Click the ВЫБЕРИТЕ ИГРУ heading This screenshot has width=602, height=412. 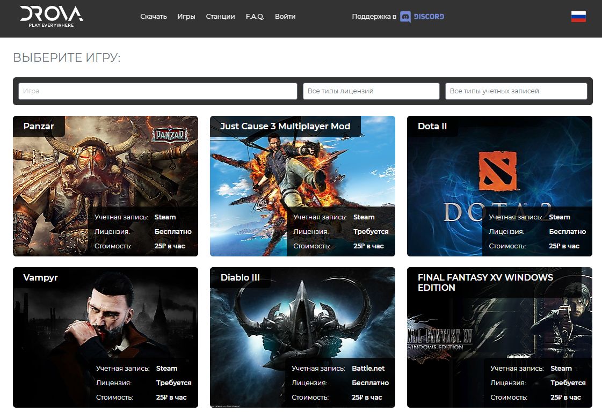pyautogui.click(x=67, y=57)
